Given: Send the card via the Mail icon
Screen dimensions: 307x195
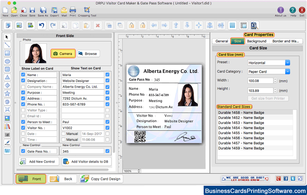Looking at the screenshot, I should pos(64,10).
